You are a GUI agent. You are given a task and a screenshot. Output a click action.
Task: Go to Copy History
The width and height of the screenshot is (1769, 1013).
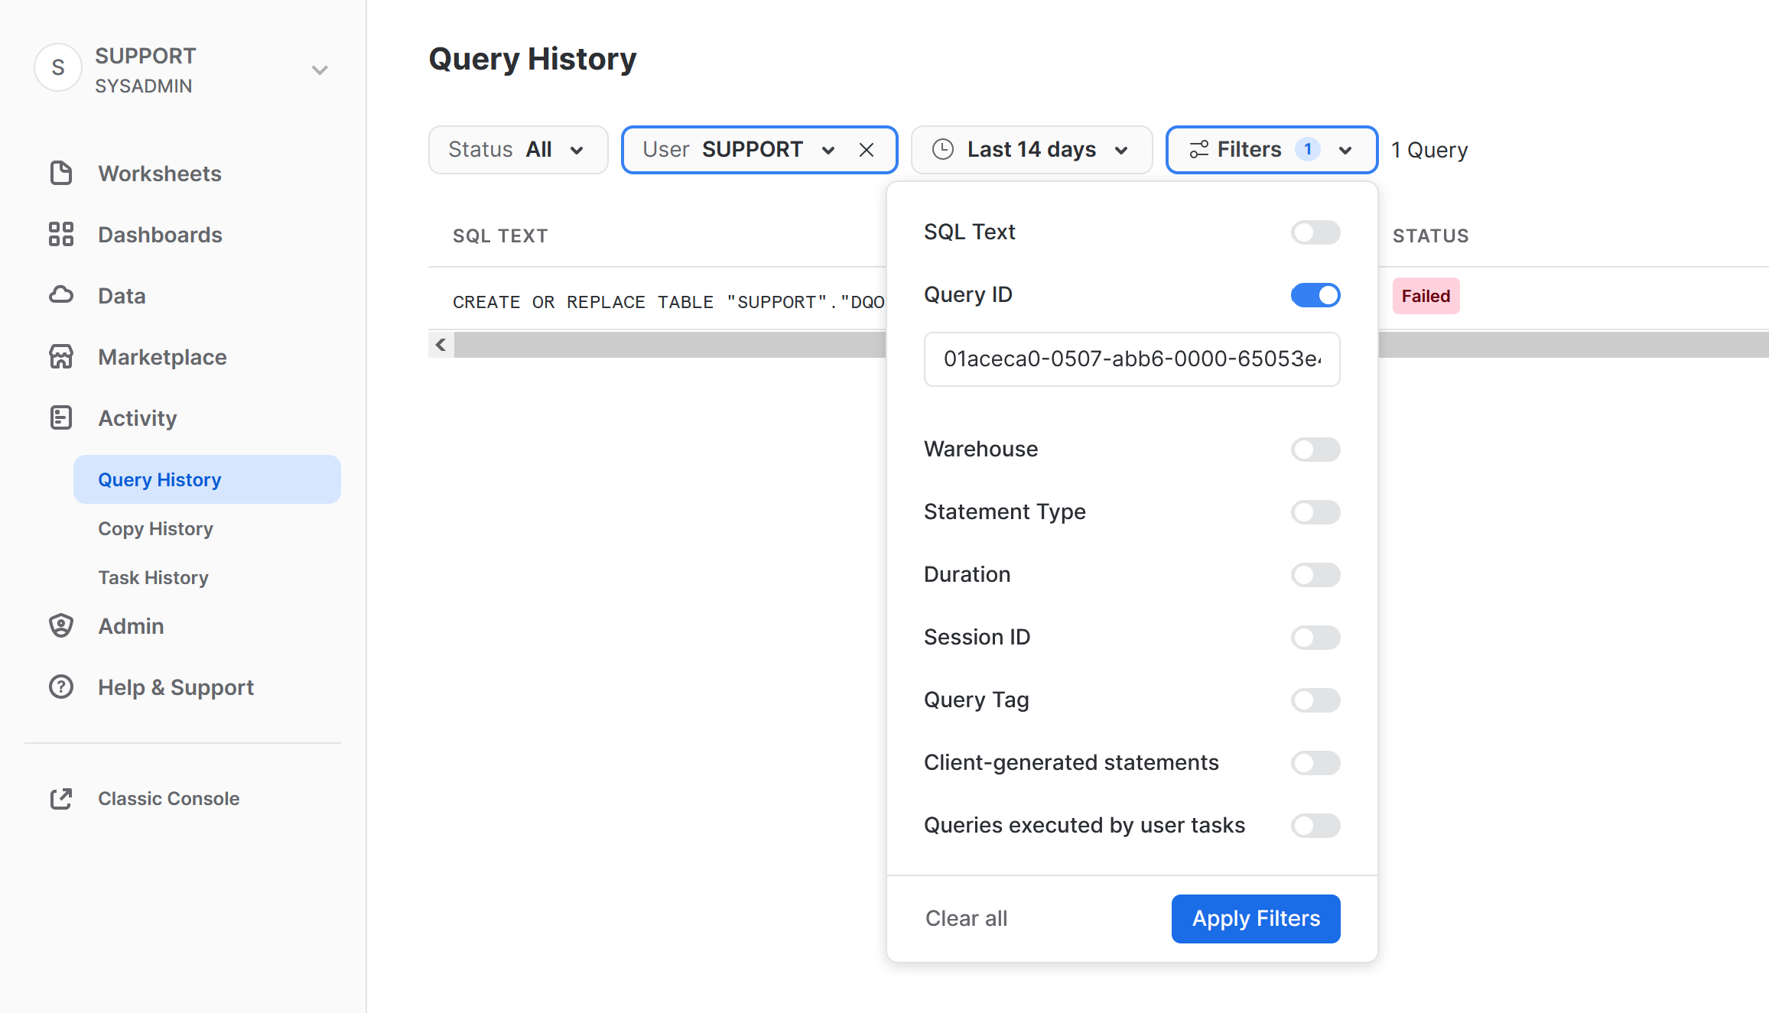pyautogui.click(x=155, y=528)
